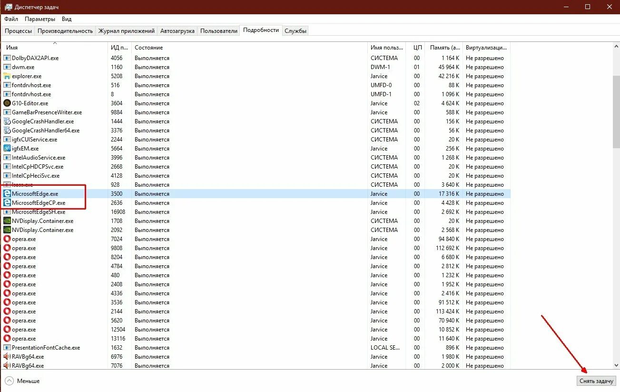Viewport: 620px width, 392px height.
Task: Click the igfxCUIService.exe icon
Action: coord(7,140)
